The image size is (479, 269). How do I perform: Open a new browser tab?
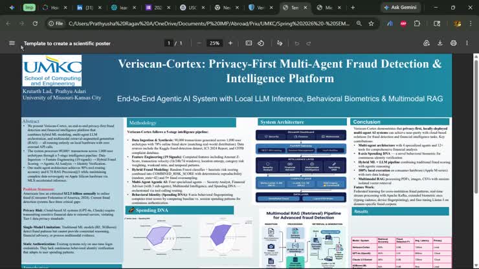click(353, 8)
